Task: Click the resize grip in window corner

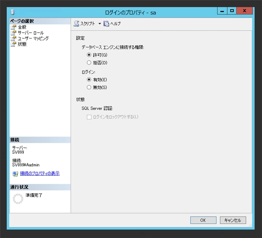Action: pyautogui.click(x=250, y=225)
